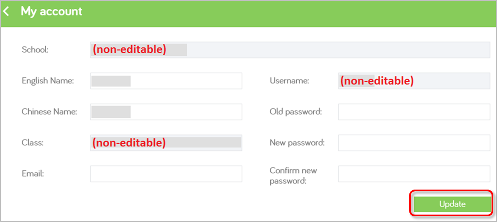This screenshot has width=499, height=222.
Task: Click the "New password:" label
Action: click(x=297, y=143)
